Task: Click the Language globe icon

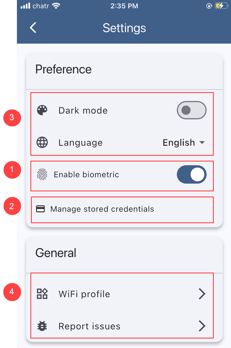Action: 42,143
